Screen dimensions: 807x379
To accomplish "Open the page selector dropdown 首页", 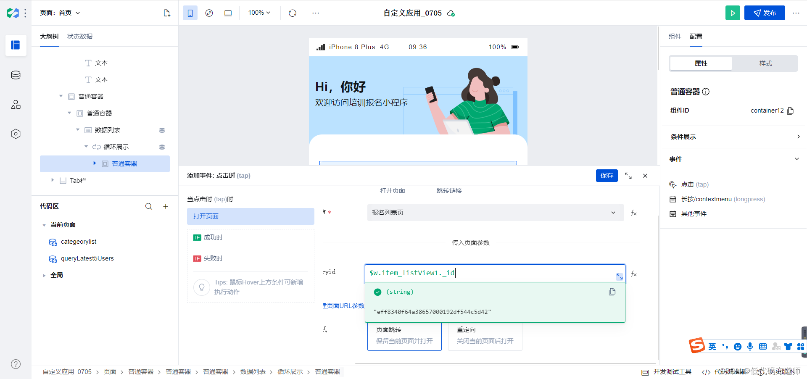I will [x=60, y=13].
